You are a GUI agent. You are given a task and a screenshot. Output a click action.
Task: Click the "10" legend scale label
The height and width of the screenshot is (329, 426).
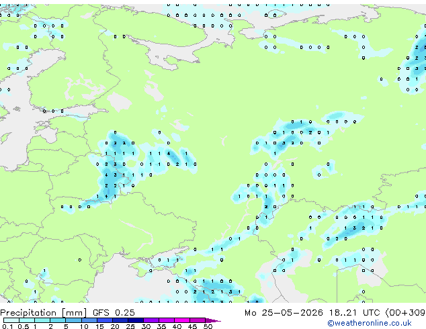84,326
